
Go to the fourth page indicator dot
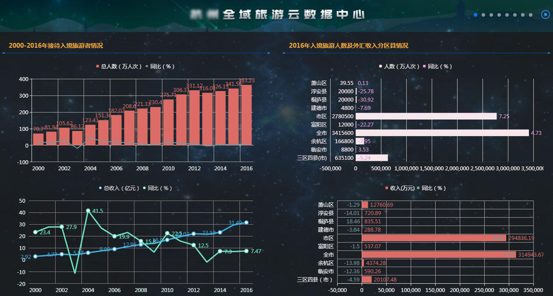tap(499, 15)
